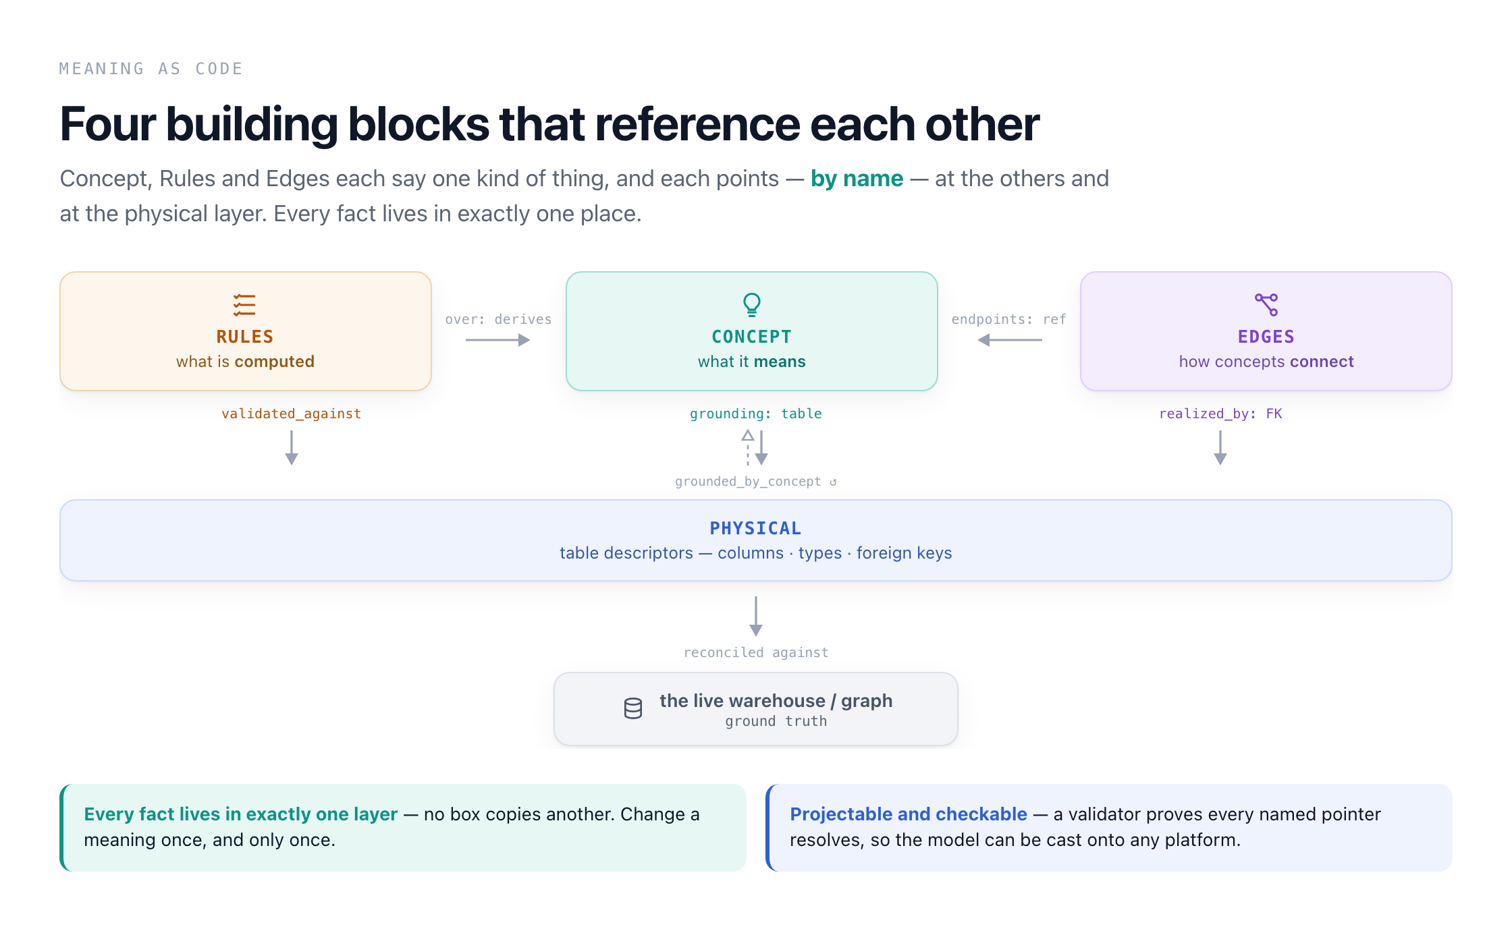Click the 'Projectable and checkable' callout
This screenshot has width=1512, height=931.
click(1109, 827)
